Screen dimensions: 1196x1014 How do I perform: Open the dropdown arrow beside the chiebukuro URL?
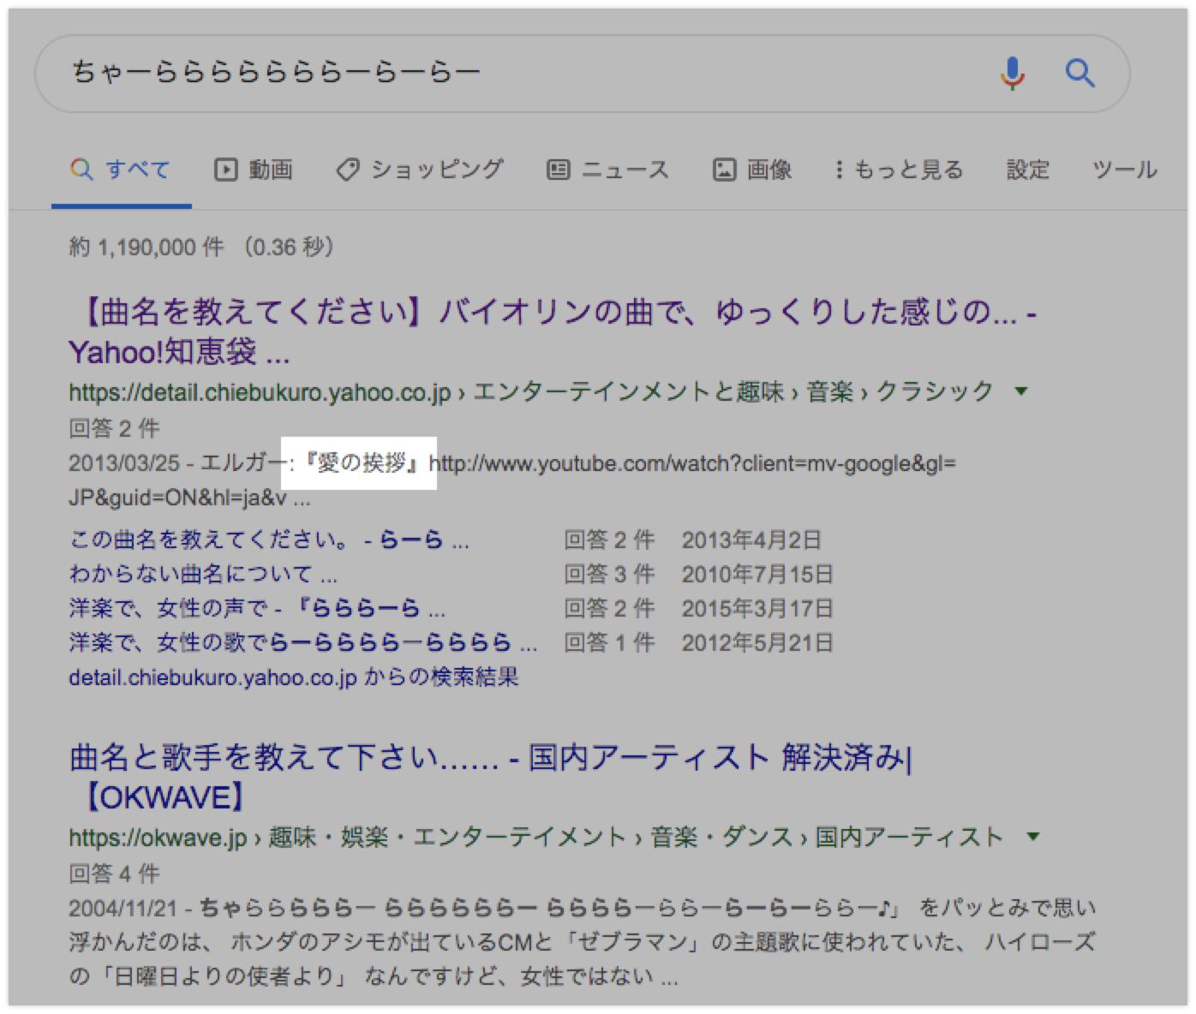point(1022,392)
